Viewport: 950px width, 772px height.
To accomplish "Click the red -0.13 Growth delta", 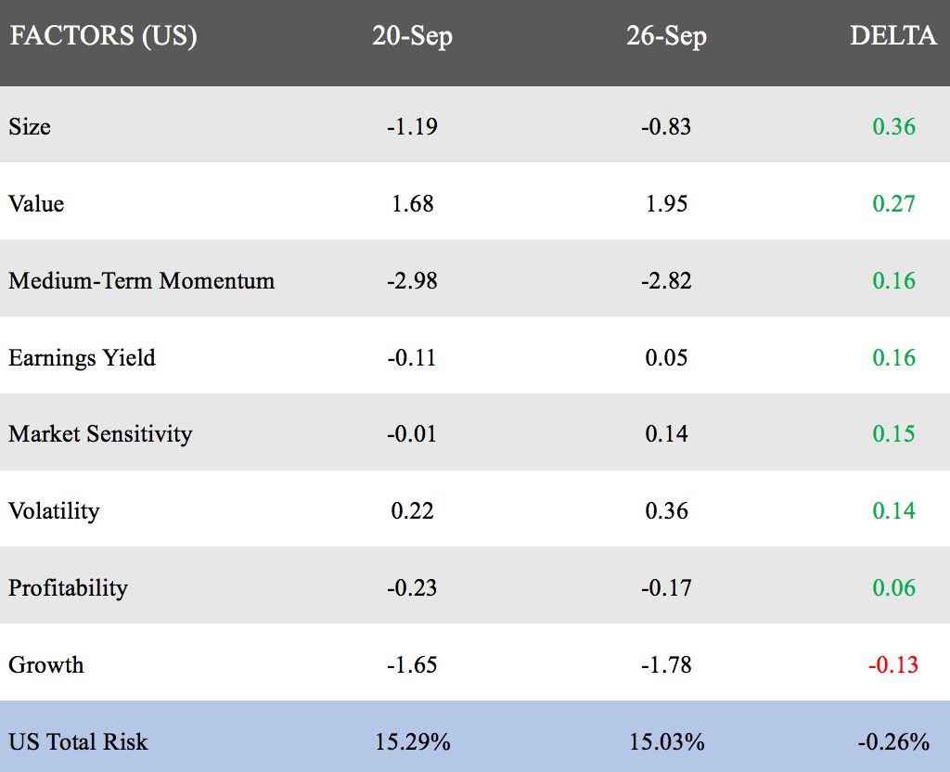I will [892, 664].
